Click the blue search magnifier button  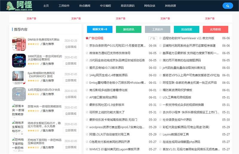pos(228,6)
